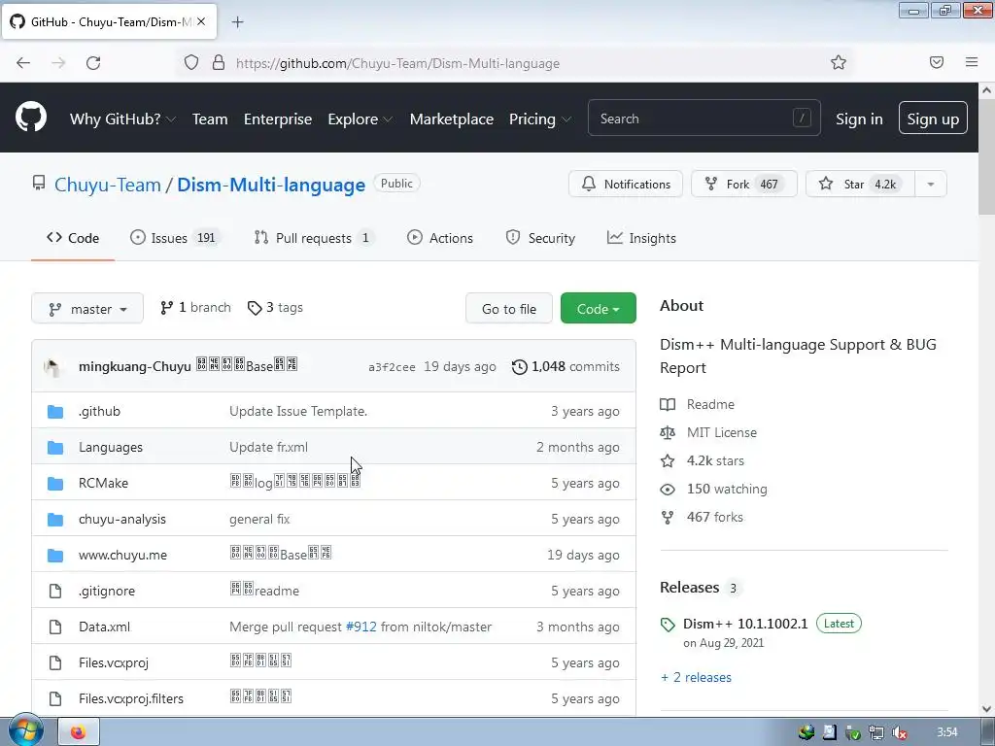Open the Windows Start menu
This screenshot has width=995, height=746.
25,730
